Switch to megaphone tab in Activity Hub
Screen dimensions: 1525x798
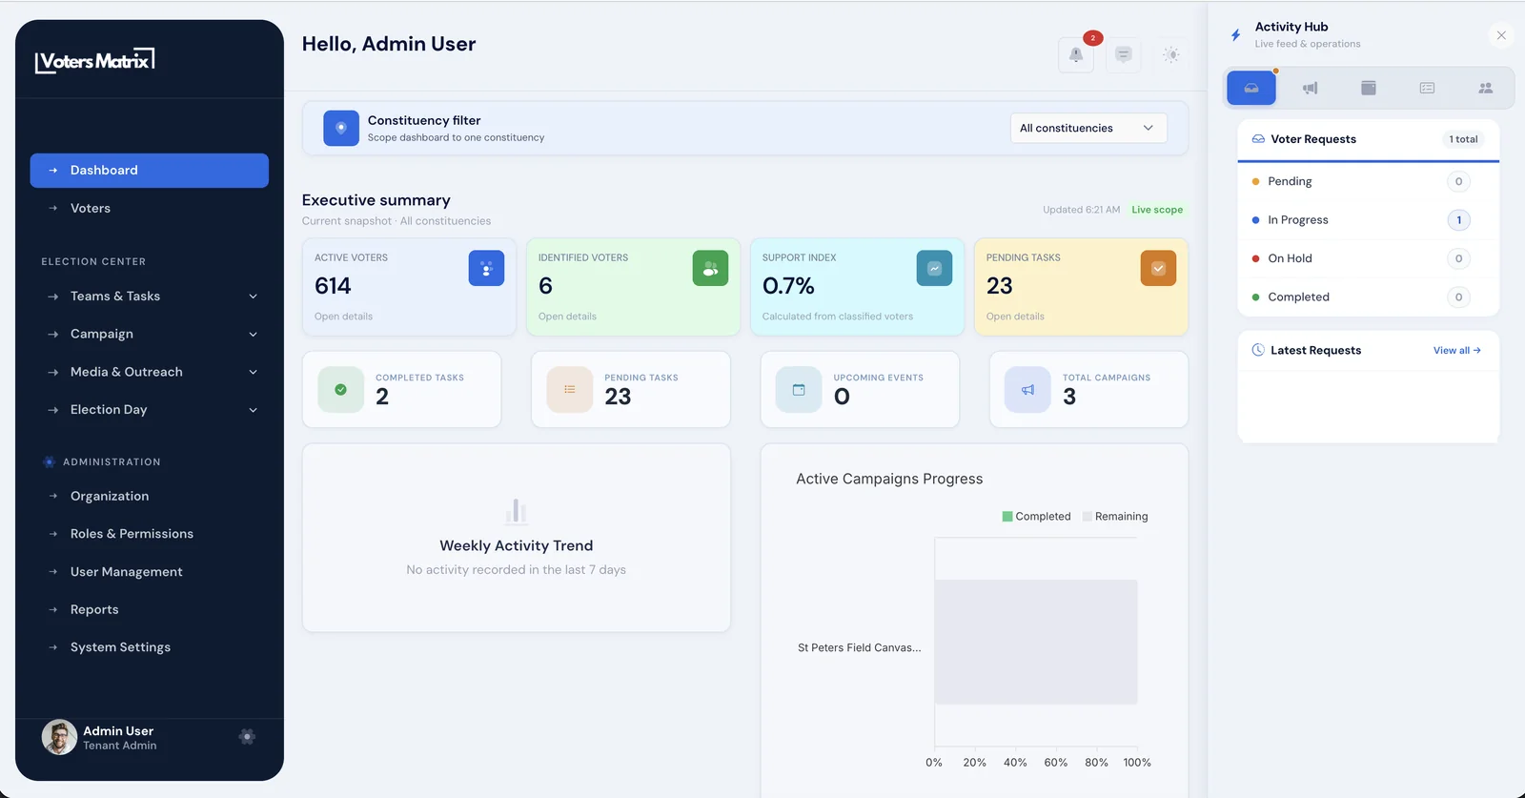click(x=1311, y=88)
